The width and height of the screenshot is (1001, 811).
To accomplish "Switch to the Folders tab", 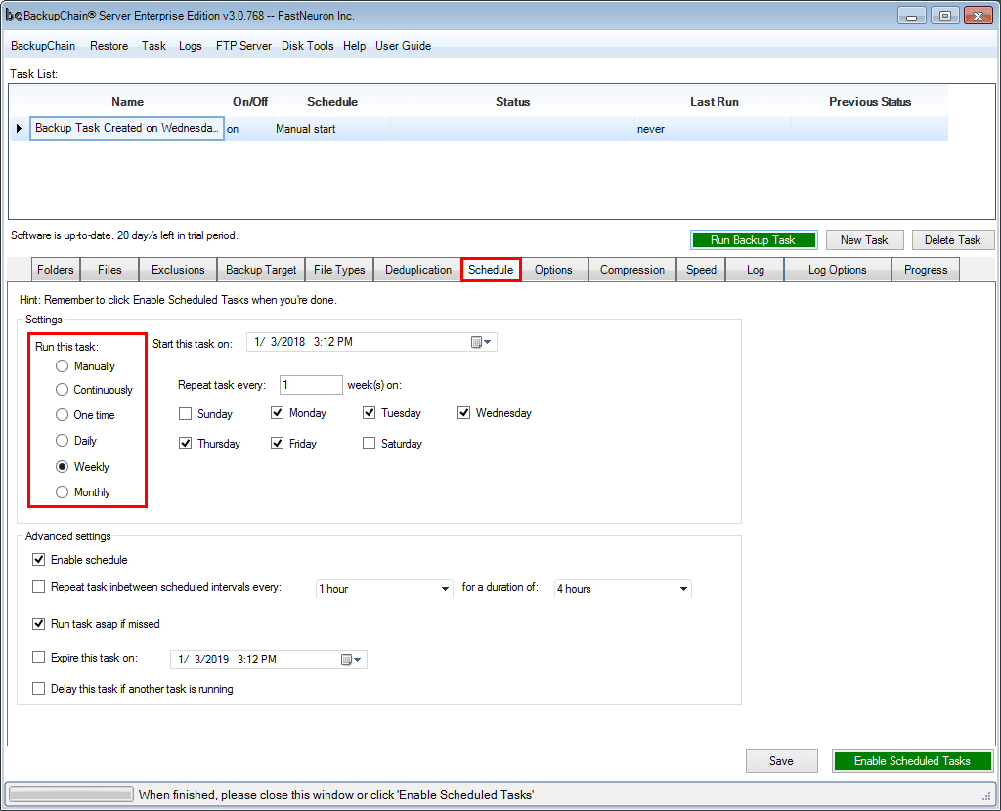I will (56, 270).
